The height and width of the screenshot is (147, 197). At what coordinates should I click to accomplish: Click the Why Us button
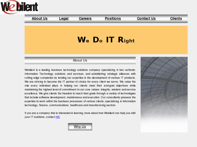80,127
